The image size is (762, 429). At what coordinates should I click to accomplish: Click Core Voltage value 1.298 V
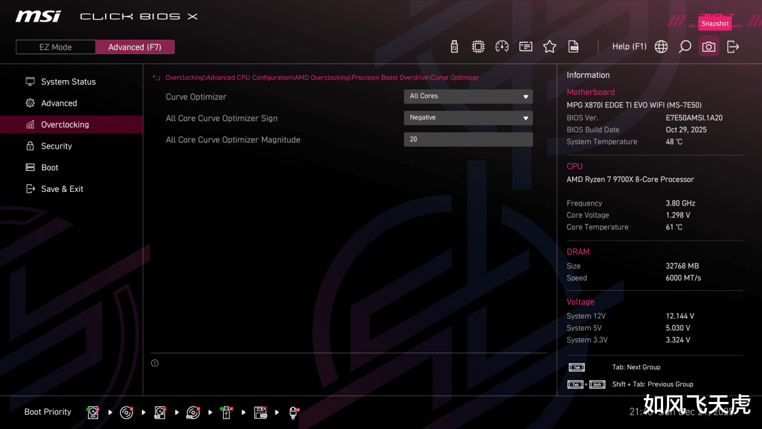(678, 216)
